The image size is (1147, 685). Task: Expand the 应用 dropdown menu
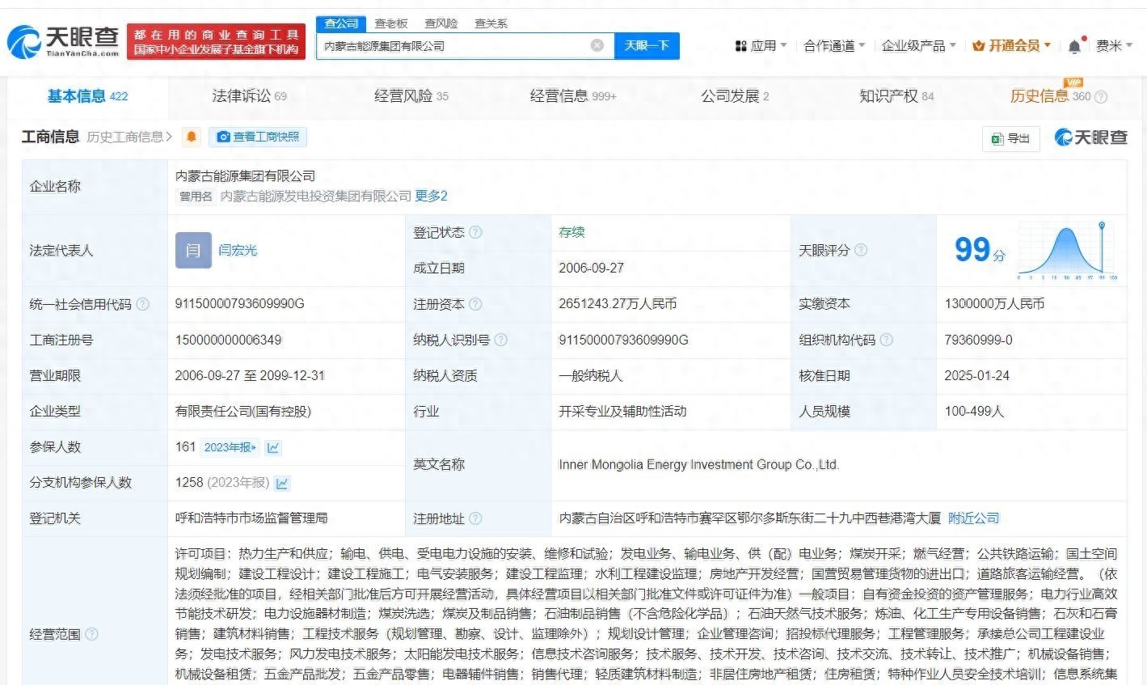[x=761, y=46]
